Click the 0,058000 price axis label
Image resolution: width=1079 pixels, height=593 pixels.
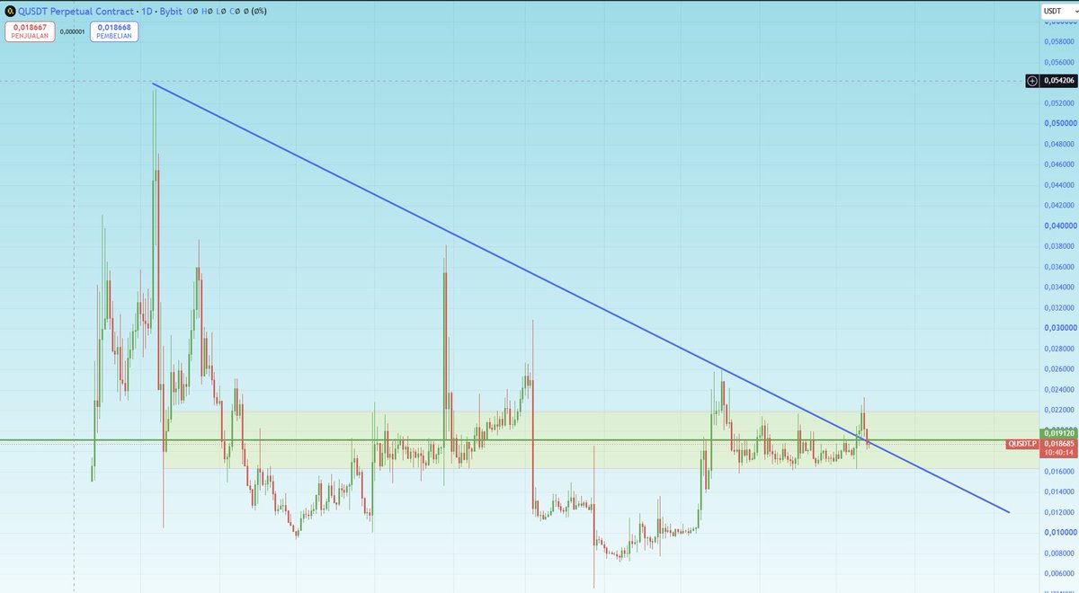click(x=1059, y=41)
